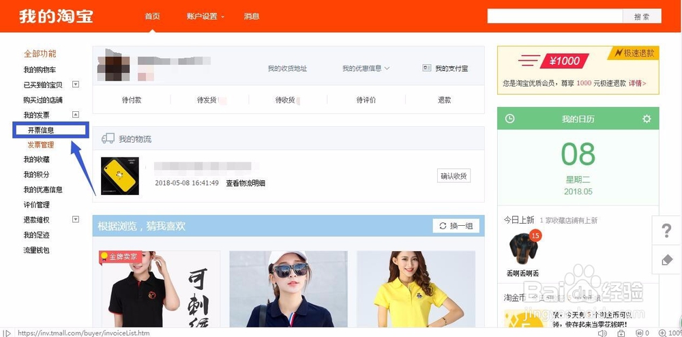Click the calendar date number 08
Screen dimensions: 682x337
[578, 154]
